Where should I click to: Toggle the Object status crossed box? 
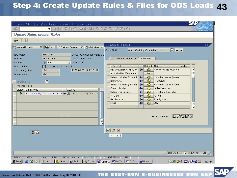coord(44,66)
